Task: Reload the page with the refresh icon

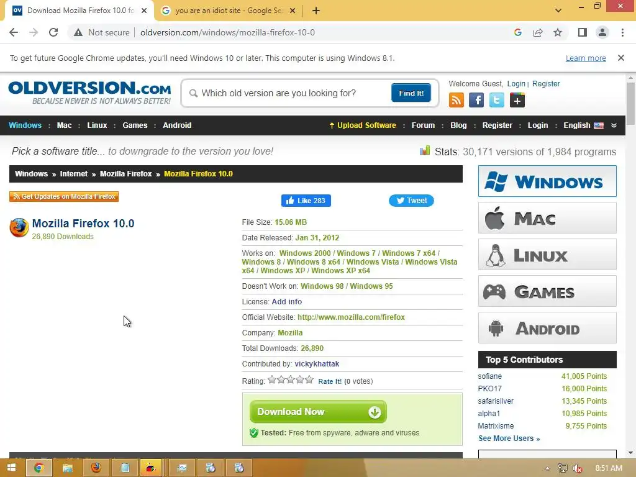Action: pyautogui.click(x=53, y=32)
